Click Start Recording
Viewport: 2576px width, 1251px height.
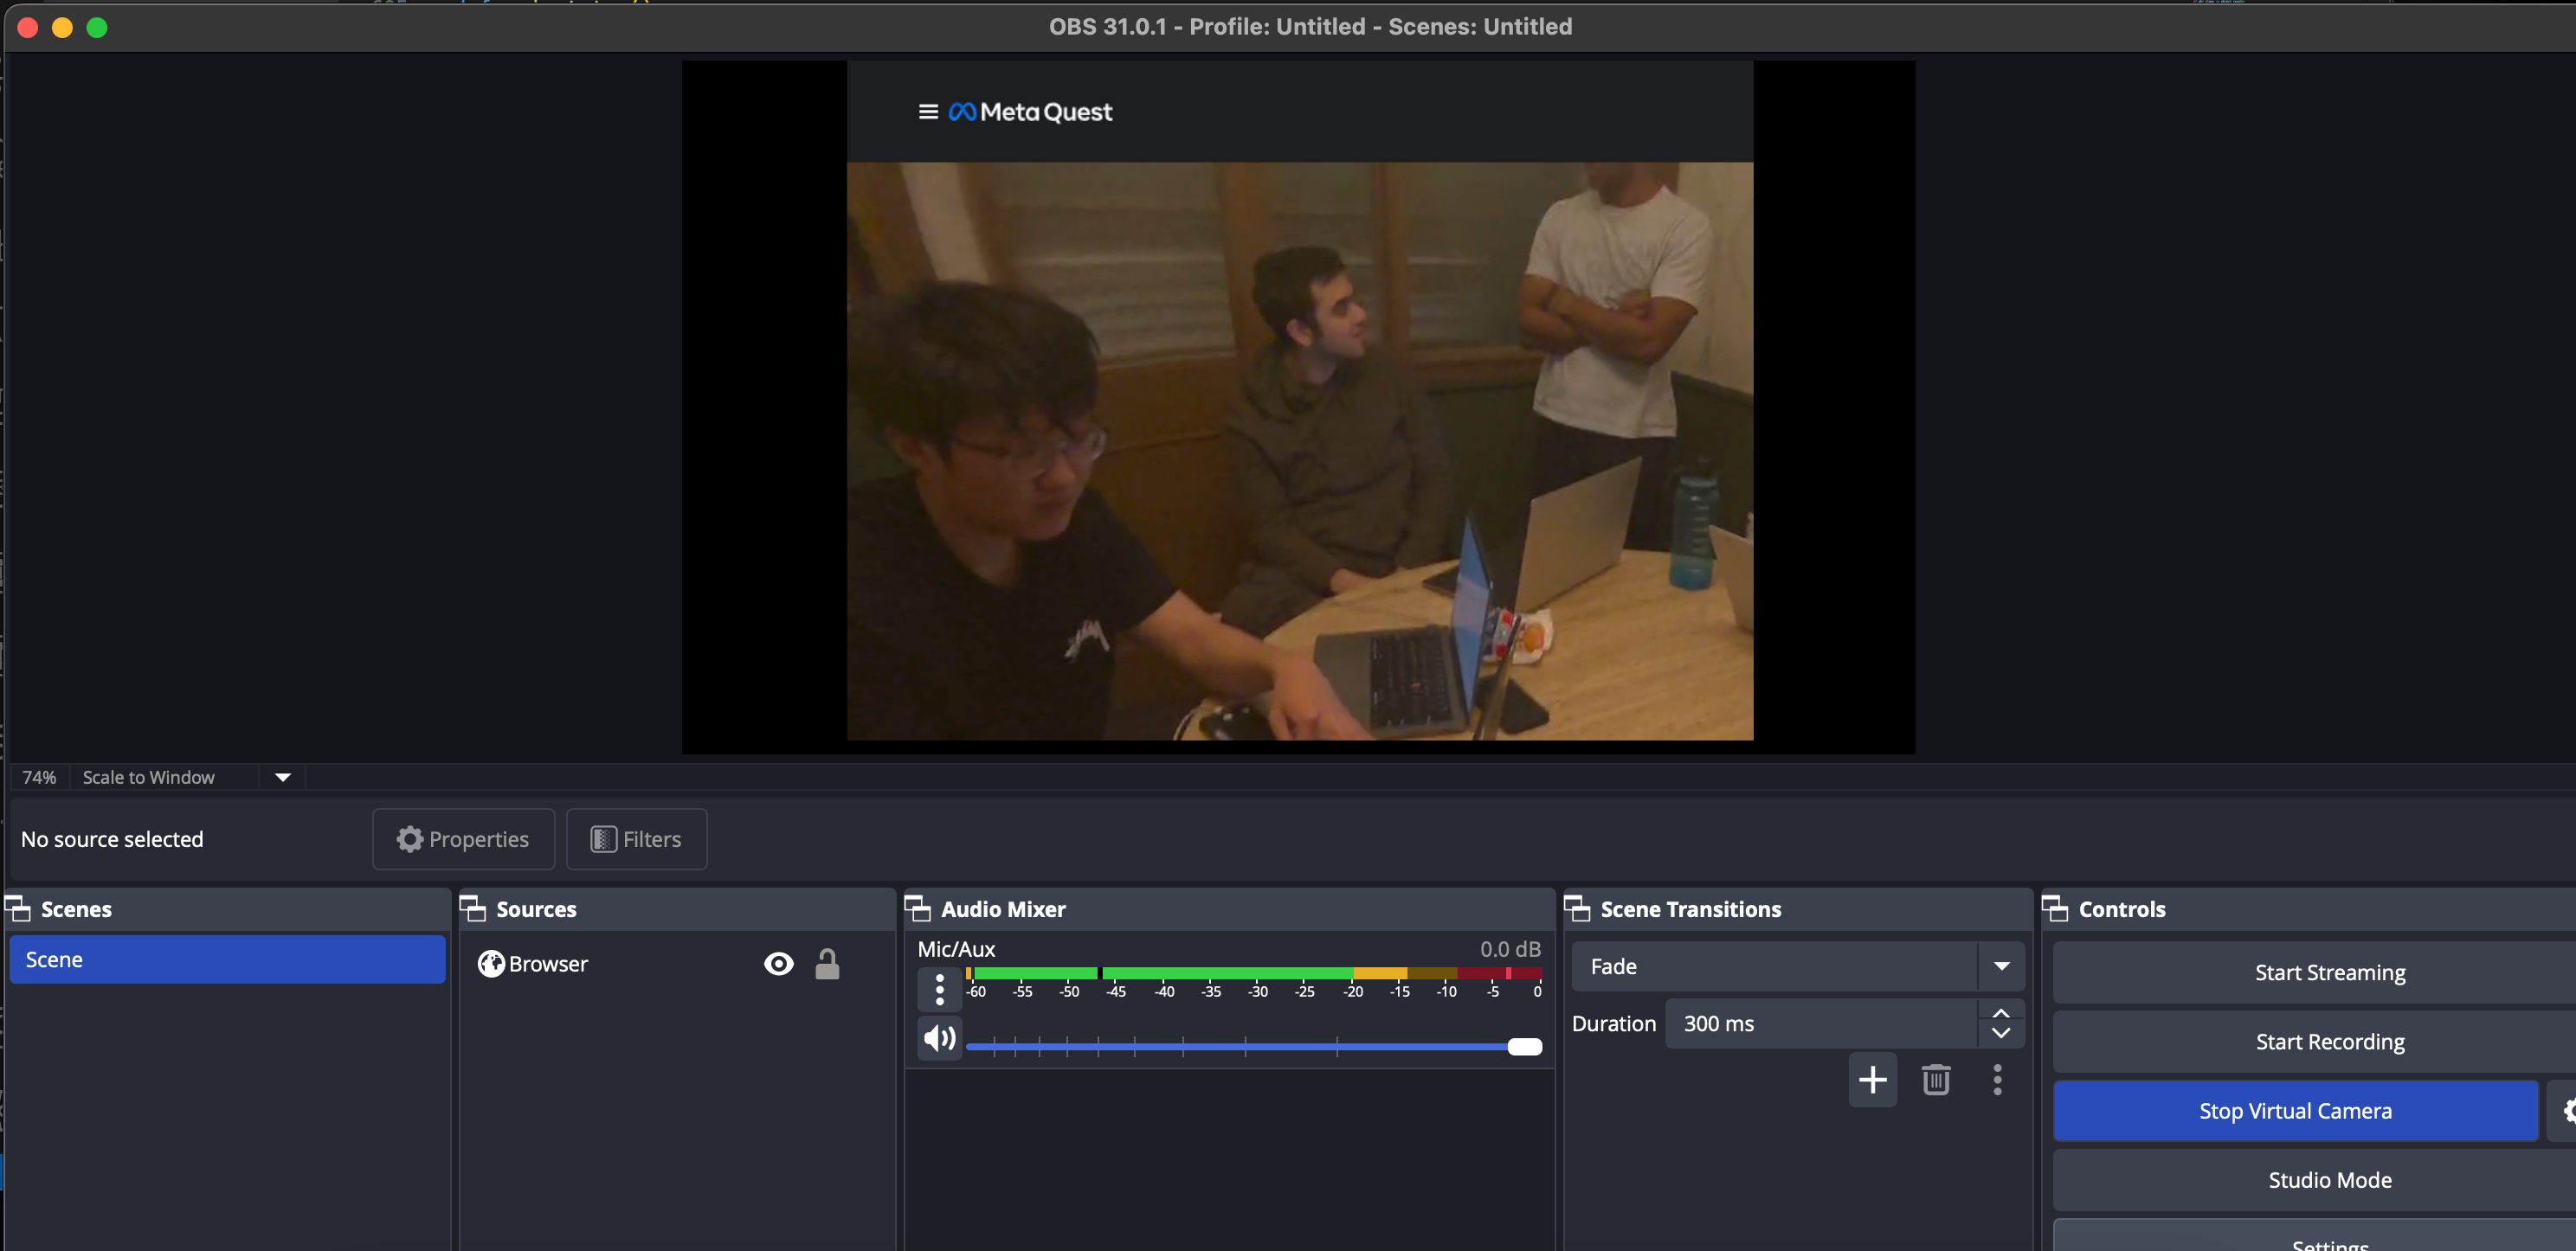tap(2329, 1041)
